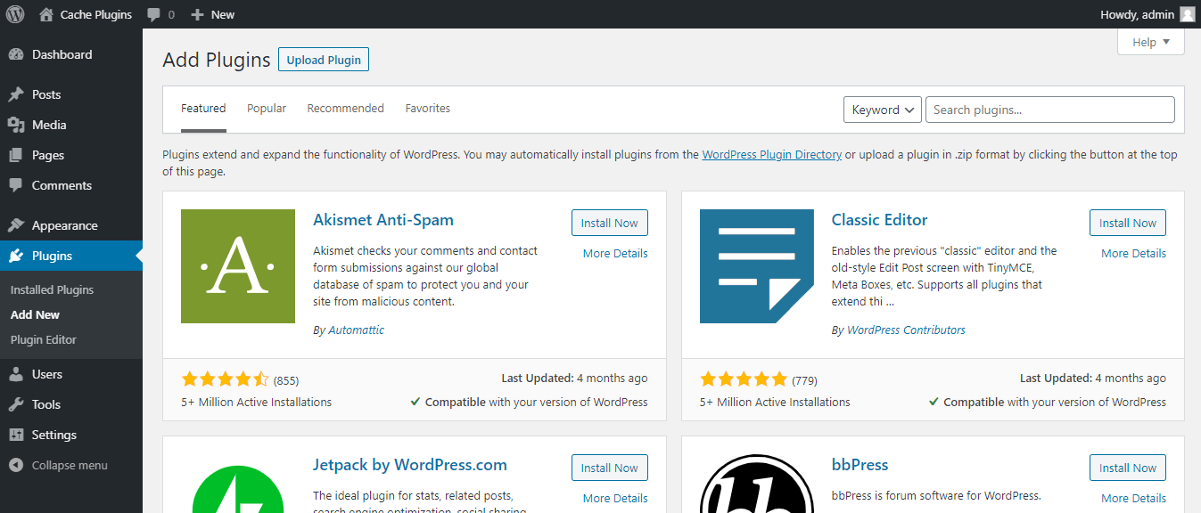Click the Users icon in sidebar
1201x513 pixels.
tap(16, 374)
